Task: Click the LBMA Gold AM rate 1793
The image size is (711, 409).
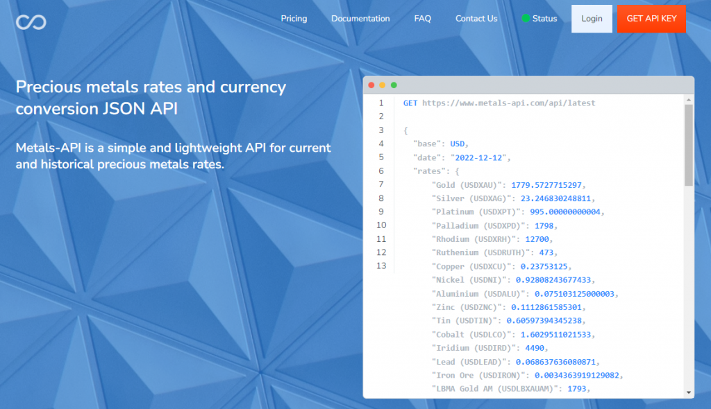Action: (577, 389)
